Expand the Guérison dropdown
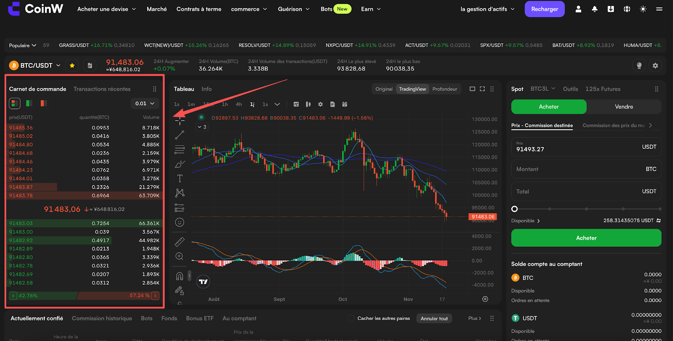The image size is (673, 341). click(294, 9)
